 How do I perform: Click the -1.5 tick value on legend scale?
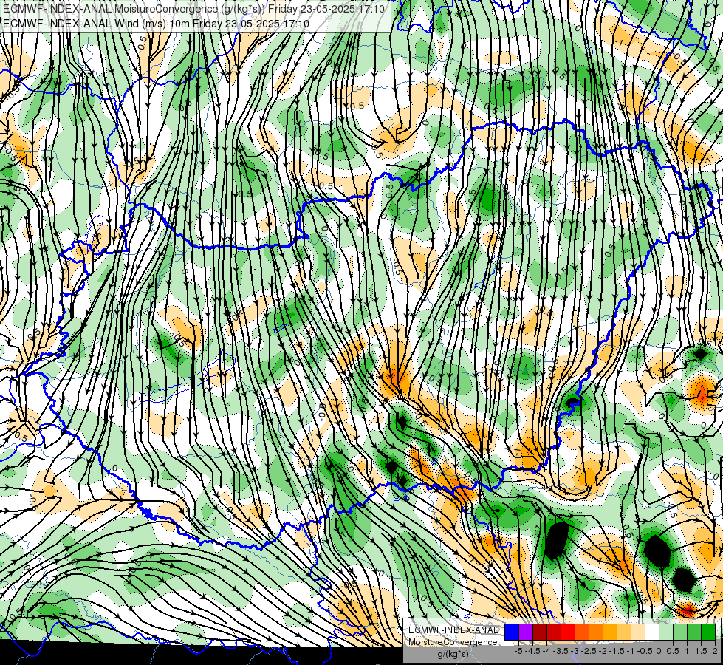tap(616, 651)
